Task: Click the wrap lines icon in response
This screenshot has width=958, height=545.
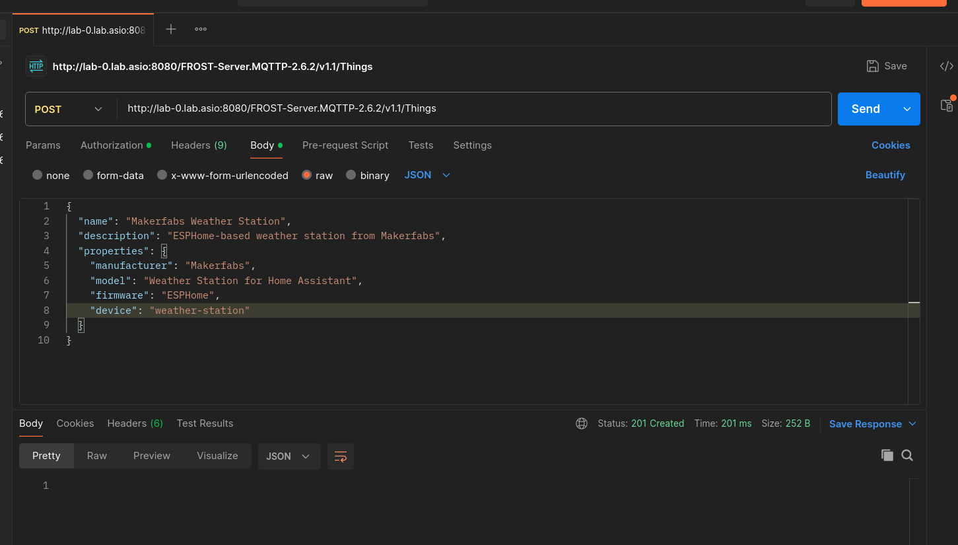Action: [x=341, y=456]
